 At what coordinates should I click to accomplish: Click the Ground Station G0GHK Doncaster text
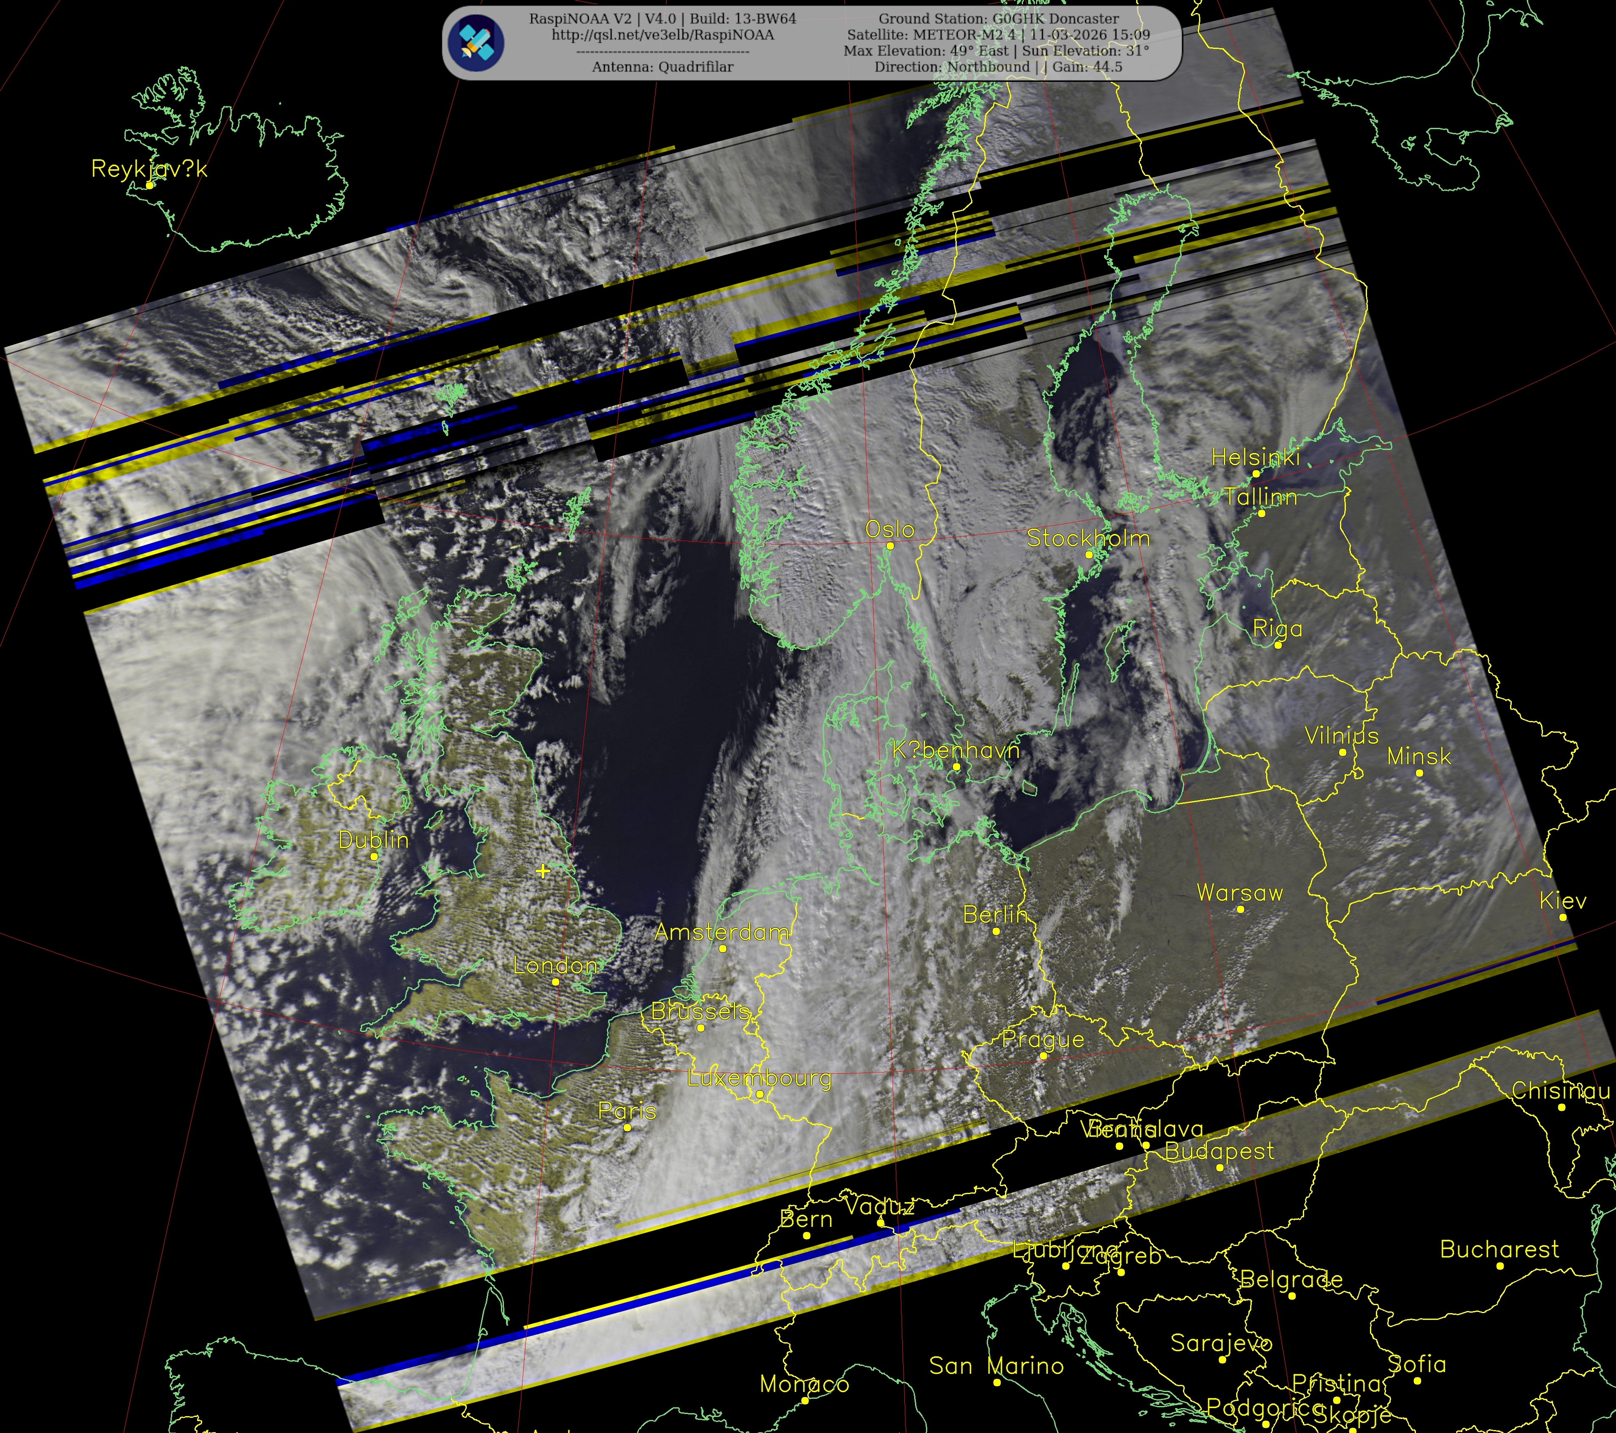click(x=999, y=19)
